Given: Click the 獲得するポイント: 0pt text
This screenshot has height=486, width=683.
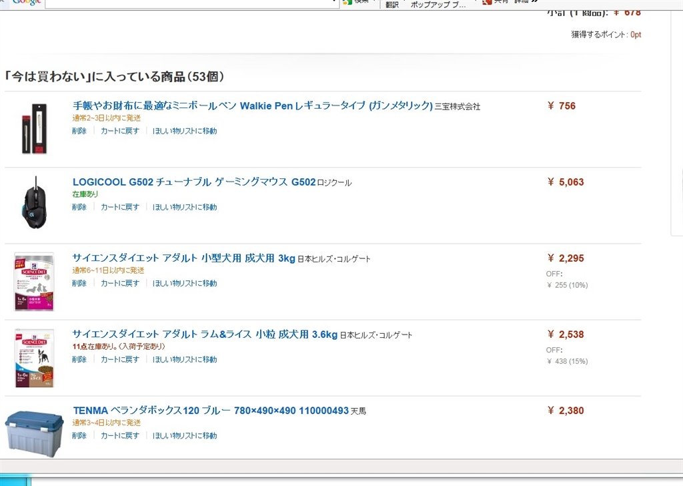Looking at the screenshot, I should pyautogui.click(x=606, y=35).
